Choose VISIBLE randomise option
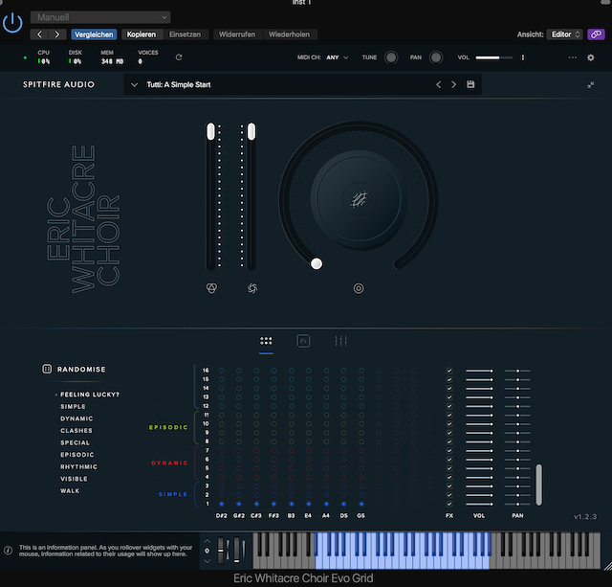 [75, 479]
